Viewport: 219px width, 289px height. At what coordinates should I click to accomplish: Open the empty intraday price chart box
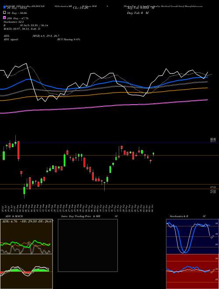[x=88, y=245]
